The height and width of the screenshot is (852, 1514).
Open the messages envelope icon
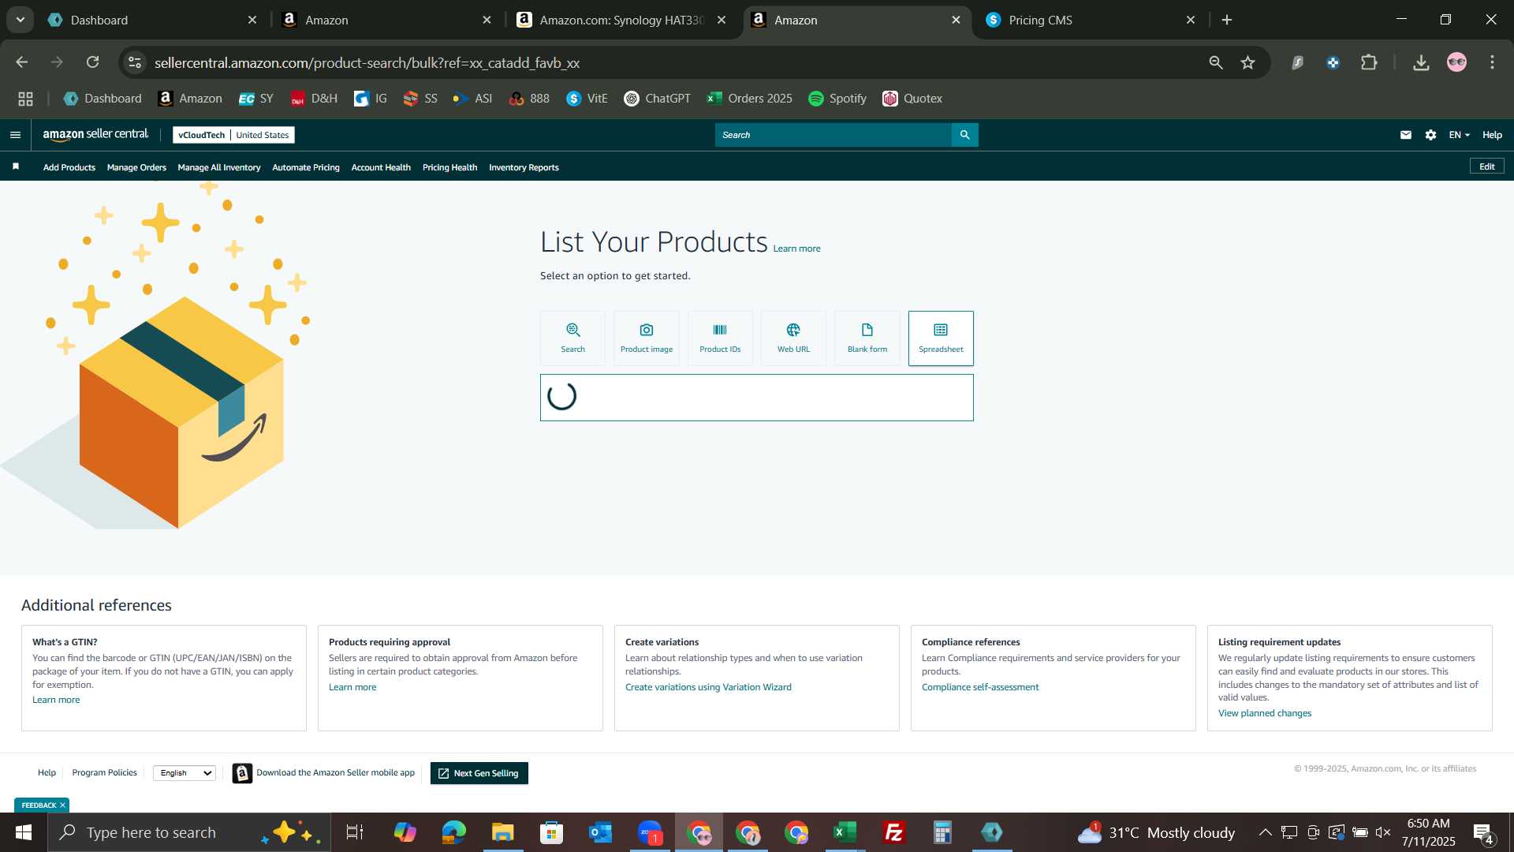pyautogui.click(x=1406, y=135)
